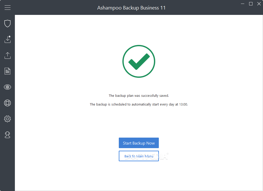This screenshot has height=191, width=263.
Task: Open the hamburger menu
Action: [7, 7]
